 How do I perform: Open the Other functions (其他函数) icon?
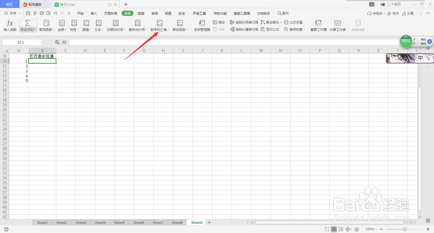click(180, 23)
